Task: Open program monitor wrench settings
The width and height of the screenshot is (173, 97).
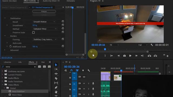Action: 152,45
